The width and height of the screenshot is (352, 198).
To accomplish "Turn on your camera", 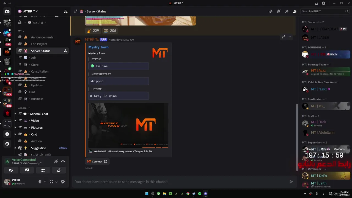I will [11, 170].
